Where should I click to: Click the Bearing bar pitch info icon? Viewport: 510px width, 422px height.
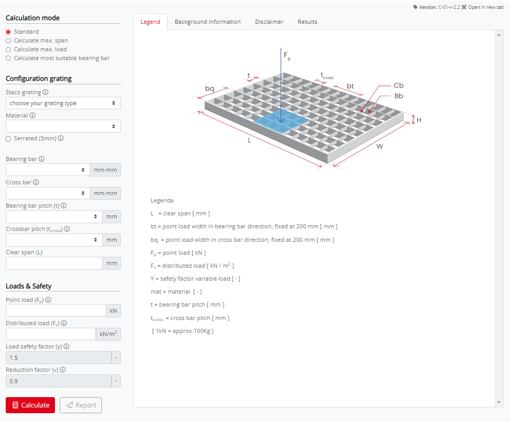pyautogui.click(x=63, y=206)
